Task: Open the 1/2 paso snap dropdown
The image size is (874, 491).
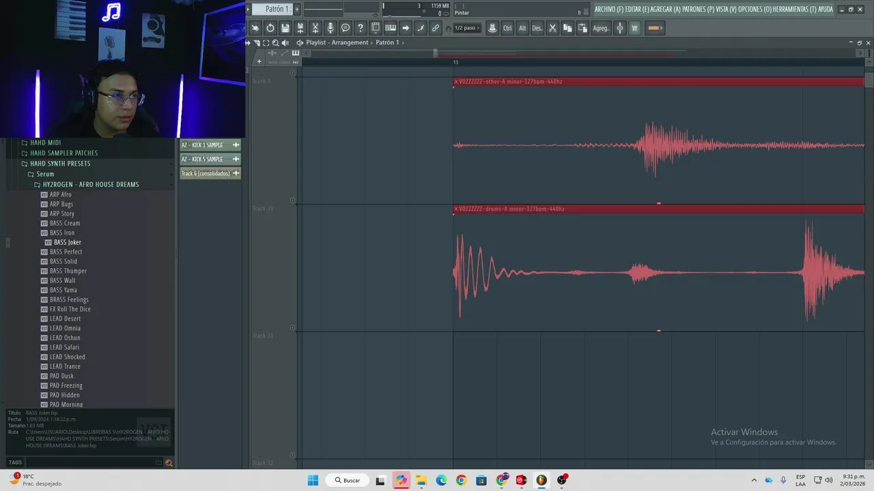Action: (467, 28)
